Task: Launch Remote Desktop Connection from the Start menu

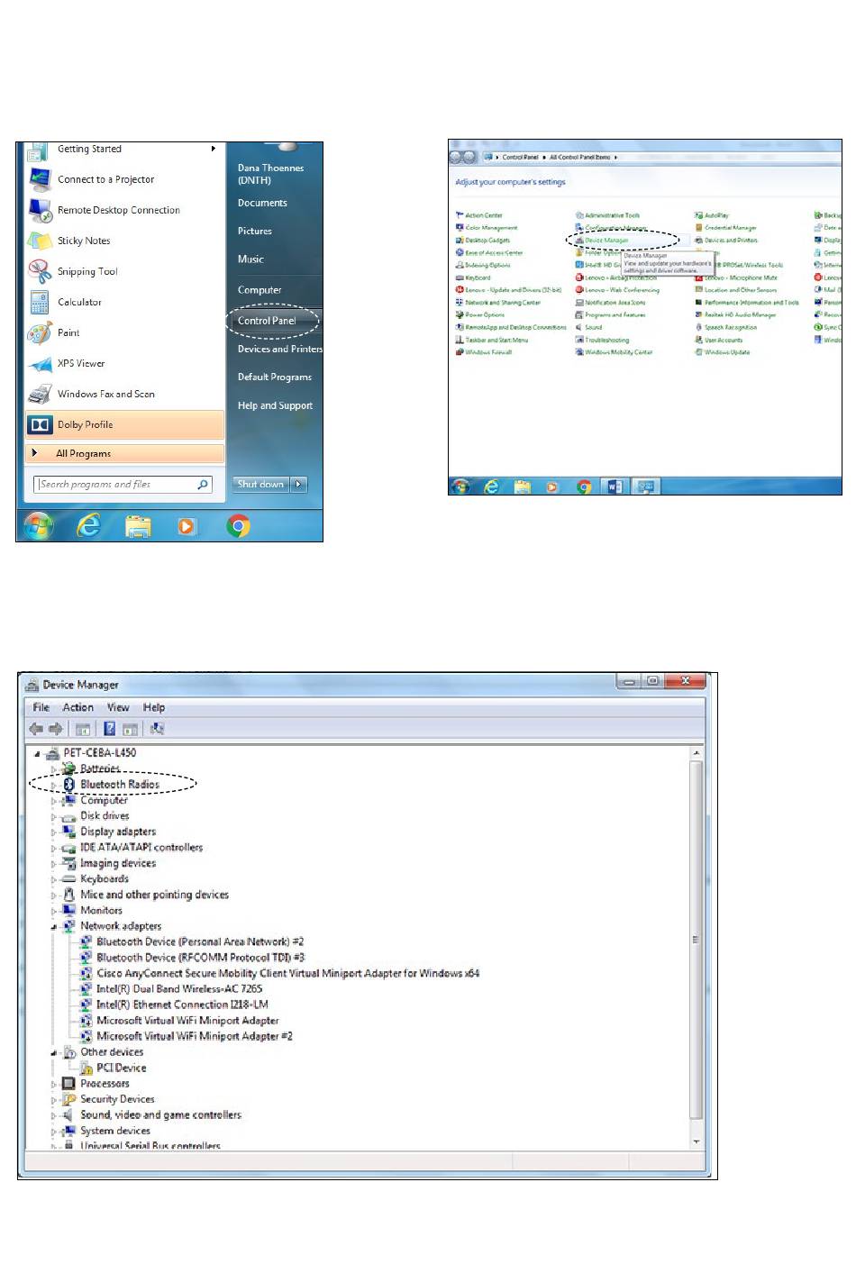Action: (118, 210)
